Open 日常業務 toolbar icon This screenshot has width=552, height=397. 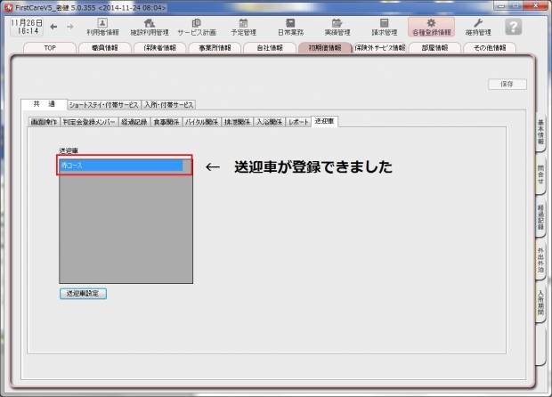(289, 27)
